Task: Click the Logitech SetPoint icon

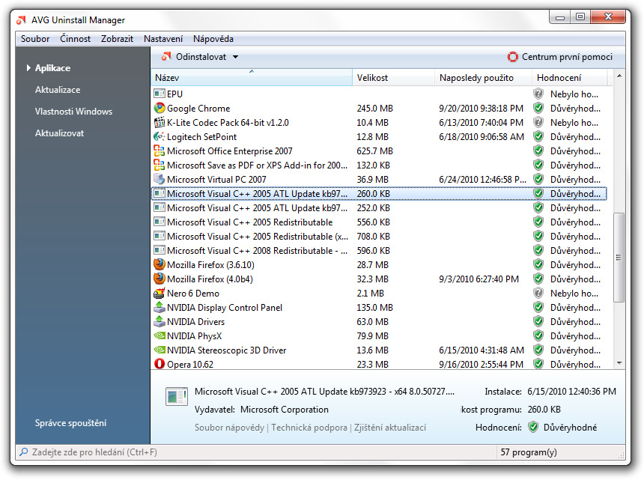Action: (x=160, y=136)
